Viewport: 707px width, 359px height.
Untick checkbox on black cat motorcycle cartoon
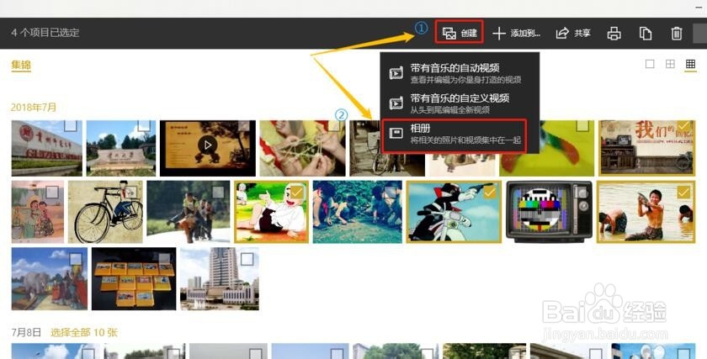pyautogui.click(x=490, y=193)
